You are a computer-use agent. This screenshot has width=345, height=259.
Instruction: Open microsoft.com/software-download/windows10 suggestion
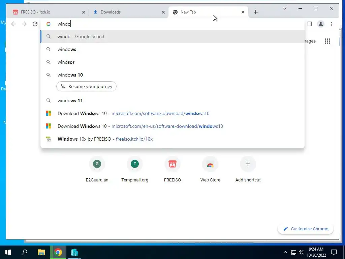click(x=172, y=113)
